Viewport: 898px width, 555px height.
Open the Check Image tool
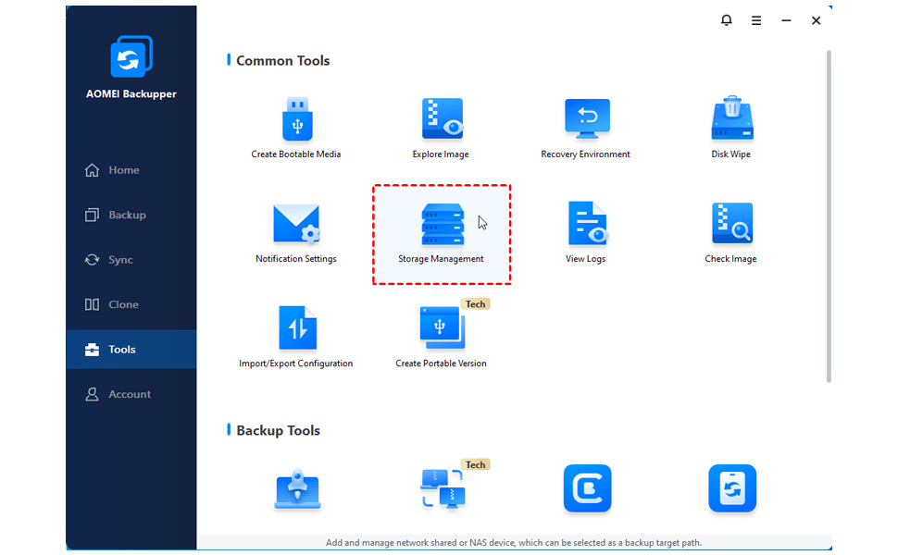(x=731, y=232)
